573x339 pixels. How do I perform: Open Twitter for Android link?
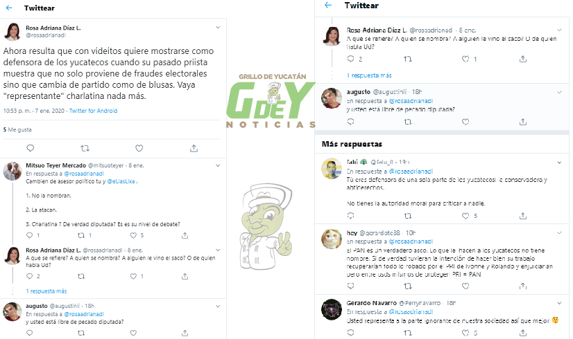point(93,111)
